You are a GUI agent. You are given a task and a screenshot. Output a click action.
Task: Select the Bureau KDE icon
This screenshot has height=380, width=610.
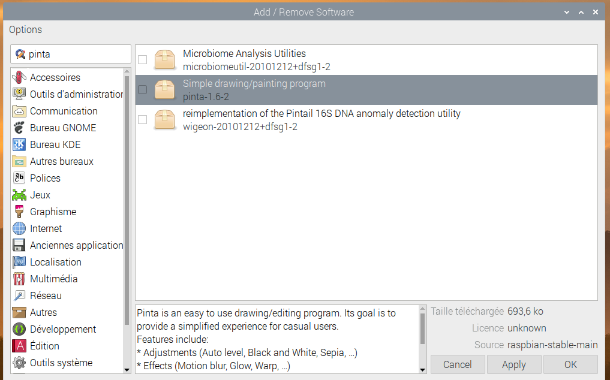click(19, 144)
